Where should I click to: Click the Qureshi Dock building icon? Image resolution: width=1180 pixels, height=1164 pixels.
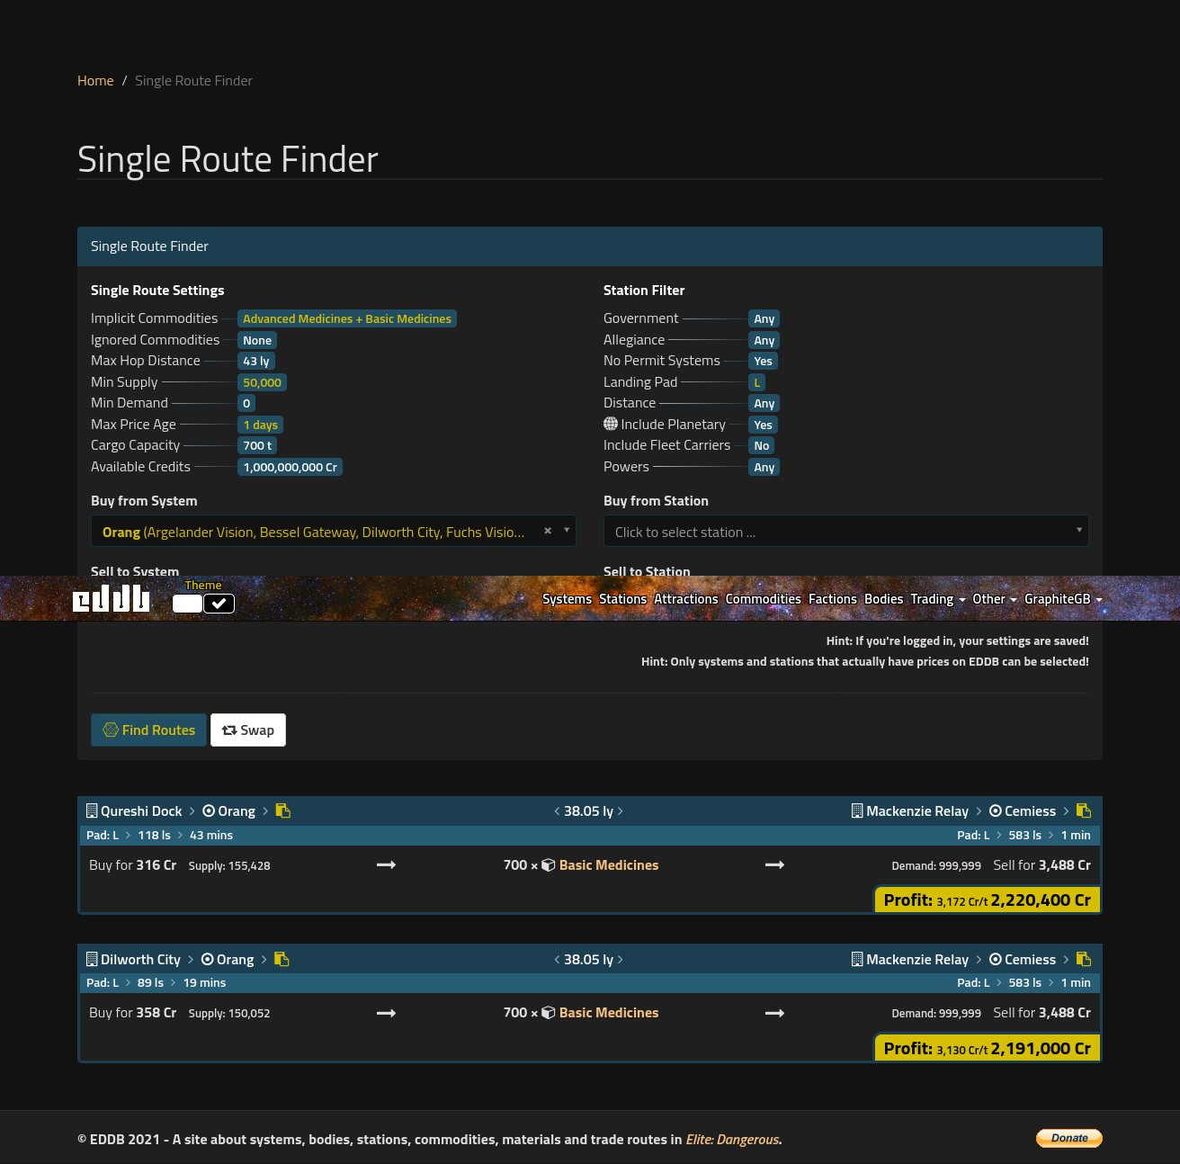92,810
